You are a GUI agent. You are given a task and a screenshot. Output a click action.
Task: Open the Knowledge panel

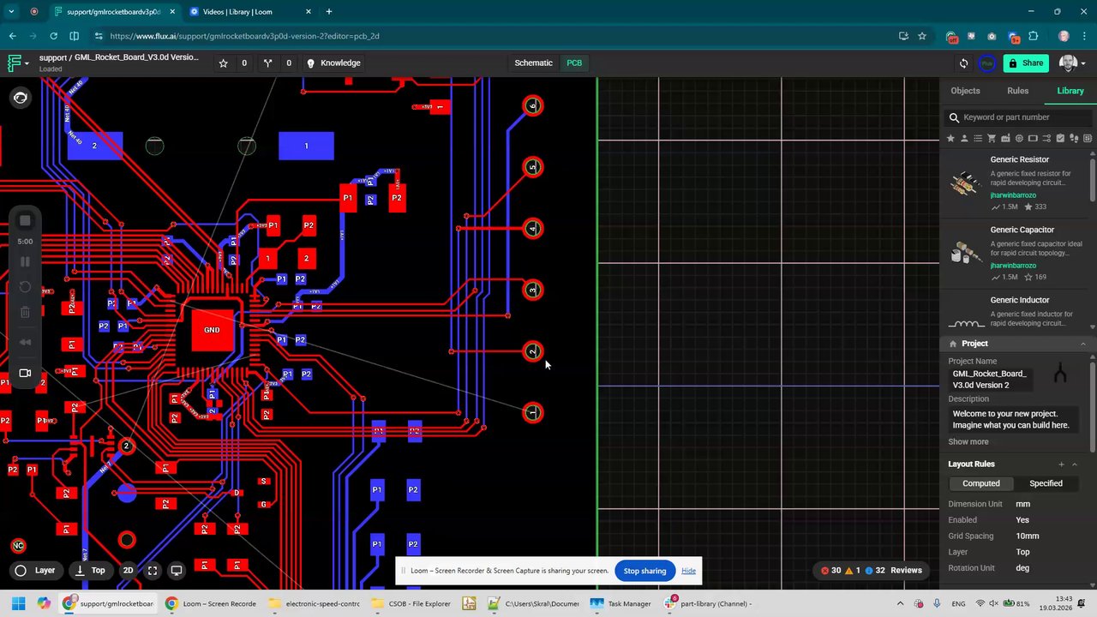tap(333, 63)
